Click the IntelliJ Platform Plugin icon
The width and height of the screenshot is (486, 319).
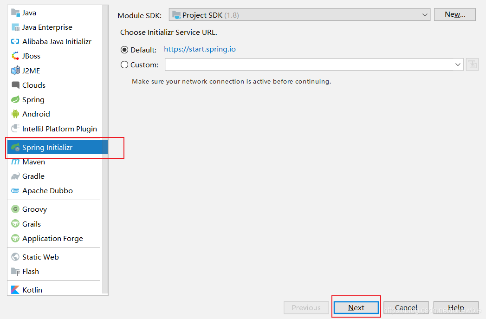[15, 128]
